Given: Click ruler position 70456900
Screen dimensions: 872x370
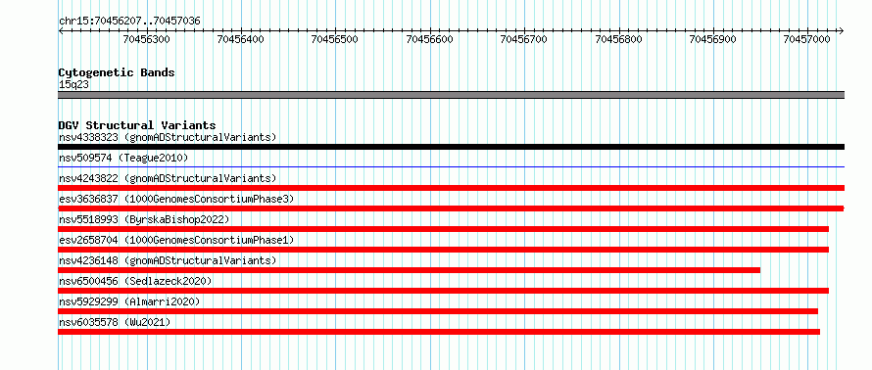Looking at the screenshot, I should [712, 39].
